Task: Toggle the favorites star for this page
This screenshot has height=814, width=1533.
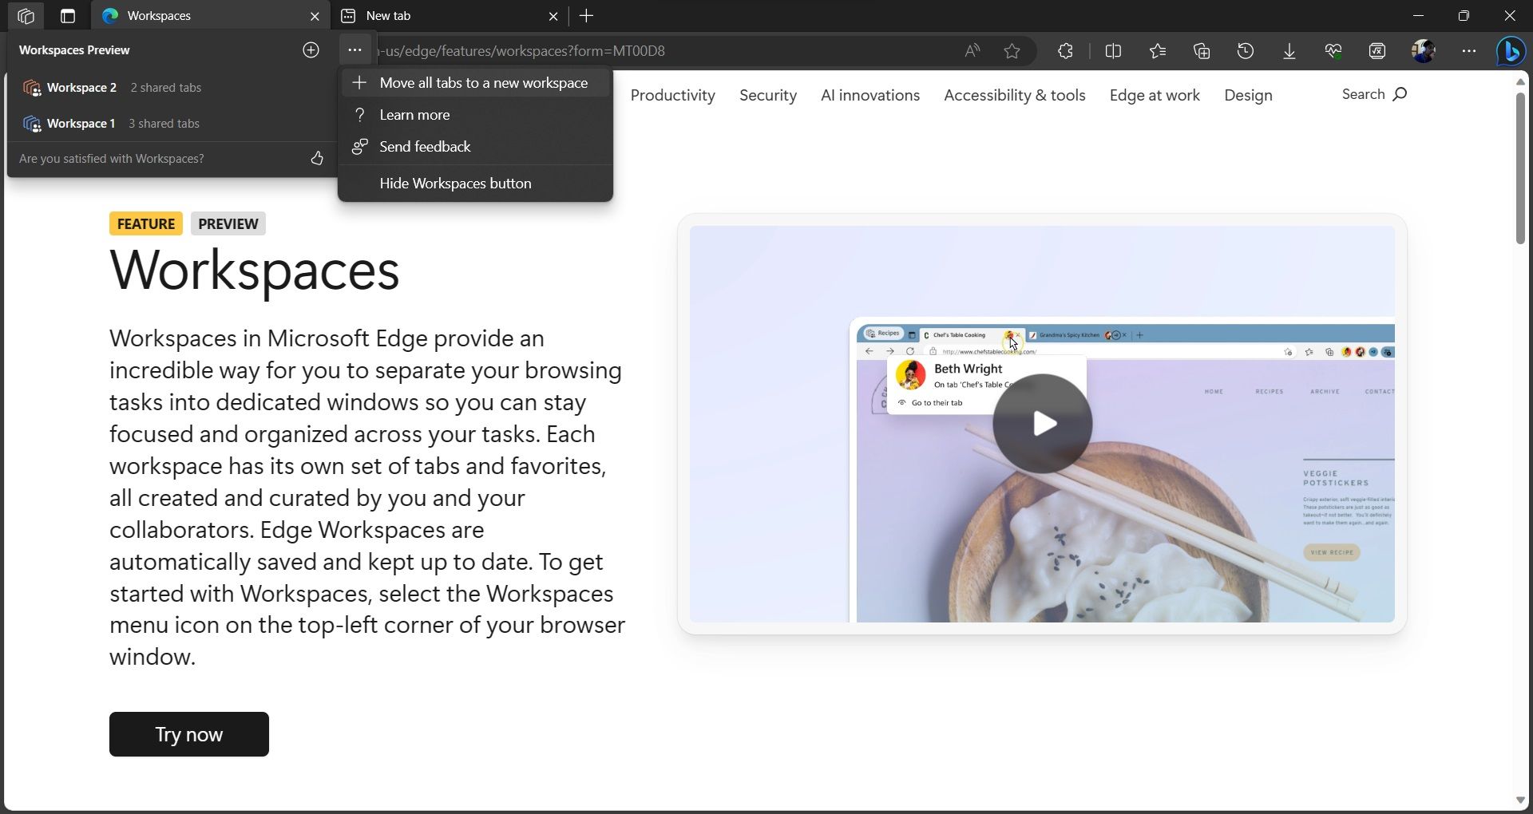Action: coord(1012,50)
